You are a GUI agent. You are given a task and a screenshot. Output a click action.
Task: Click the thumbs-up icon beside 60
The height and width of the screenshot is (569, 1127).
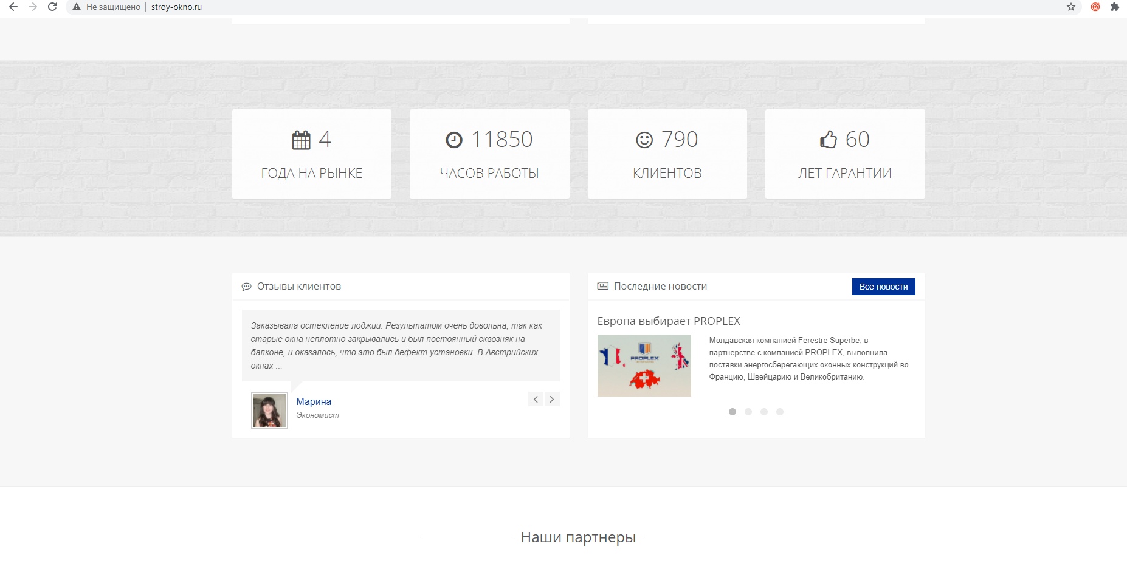pyautogui.click(x=828, y=140)
